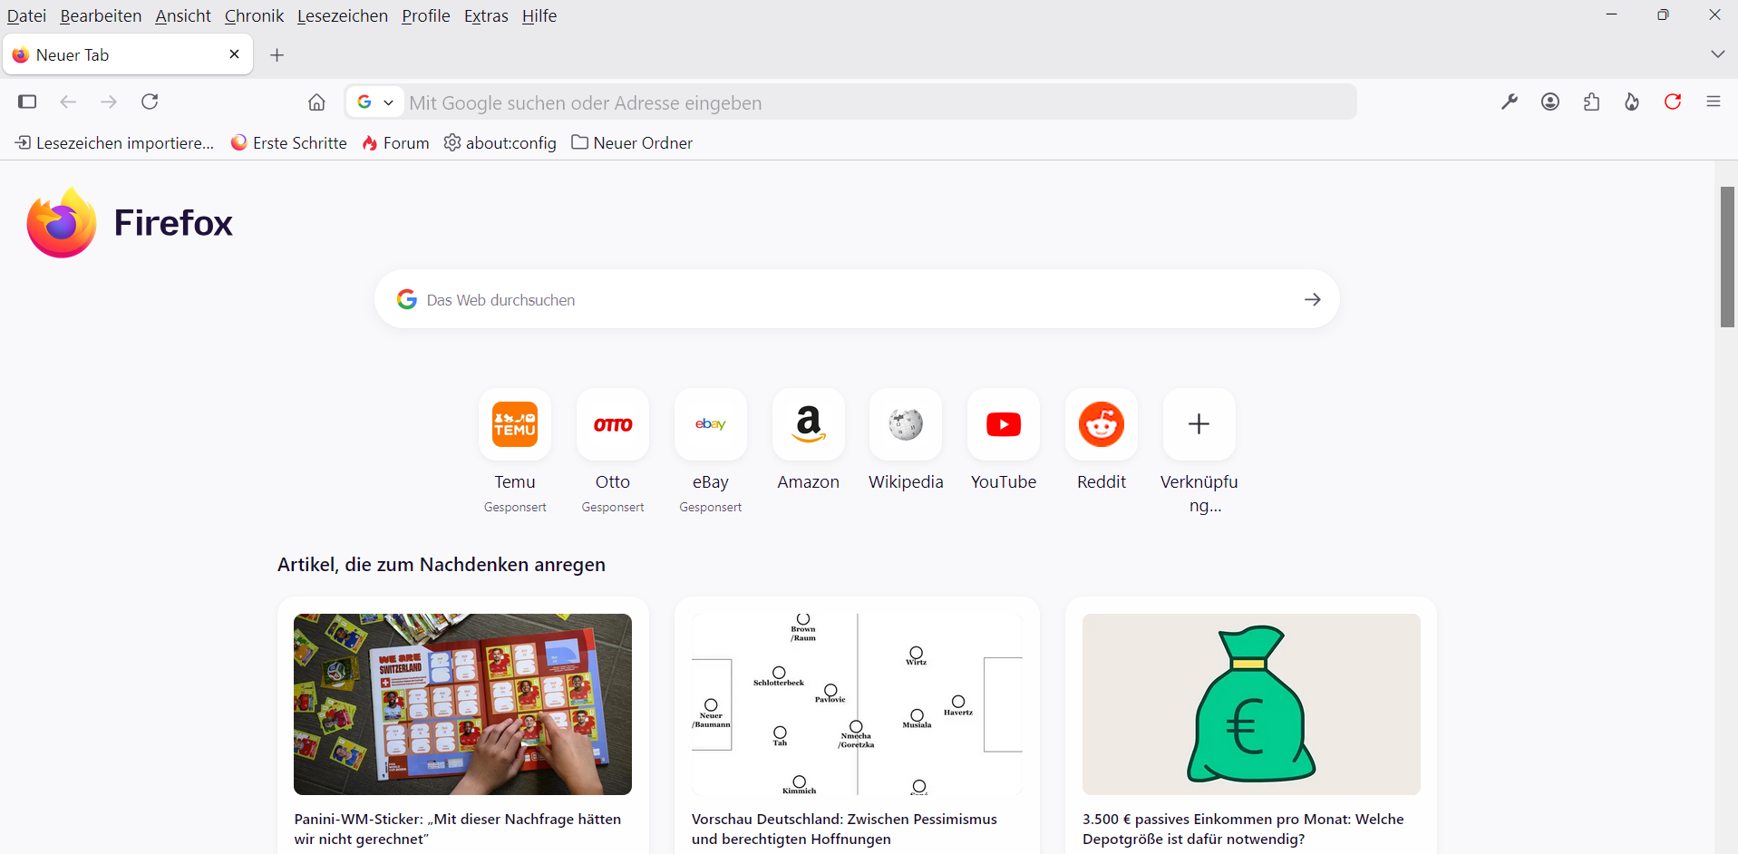
Task: Open the Neuer Ordner bookmark folder
Action: [632, 142]
